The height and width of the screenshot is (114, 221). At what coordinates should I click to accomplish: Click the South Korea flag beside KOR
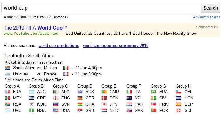click(x=31, y=104)
